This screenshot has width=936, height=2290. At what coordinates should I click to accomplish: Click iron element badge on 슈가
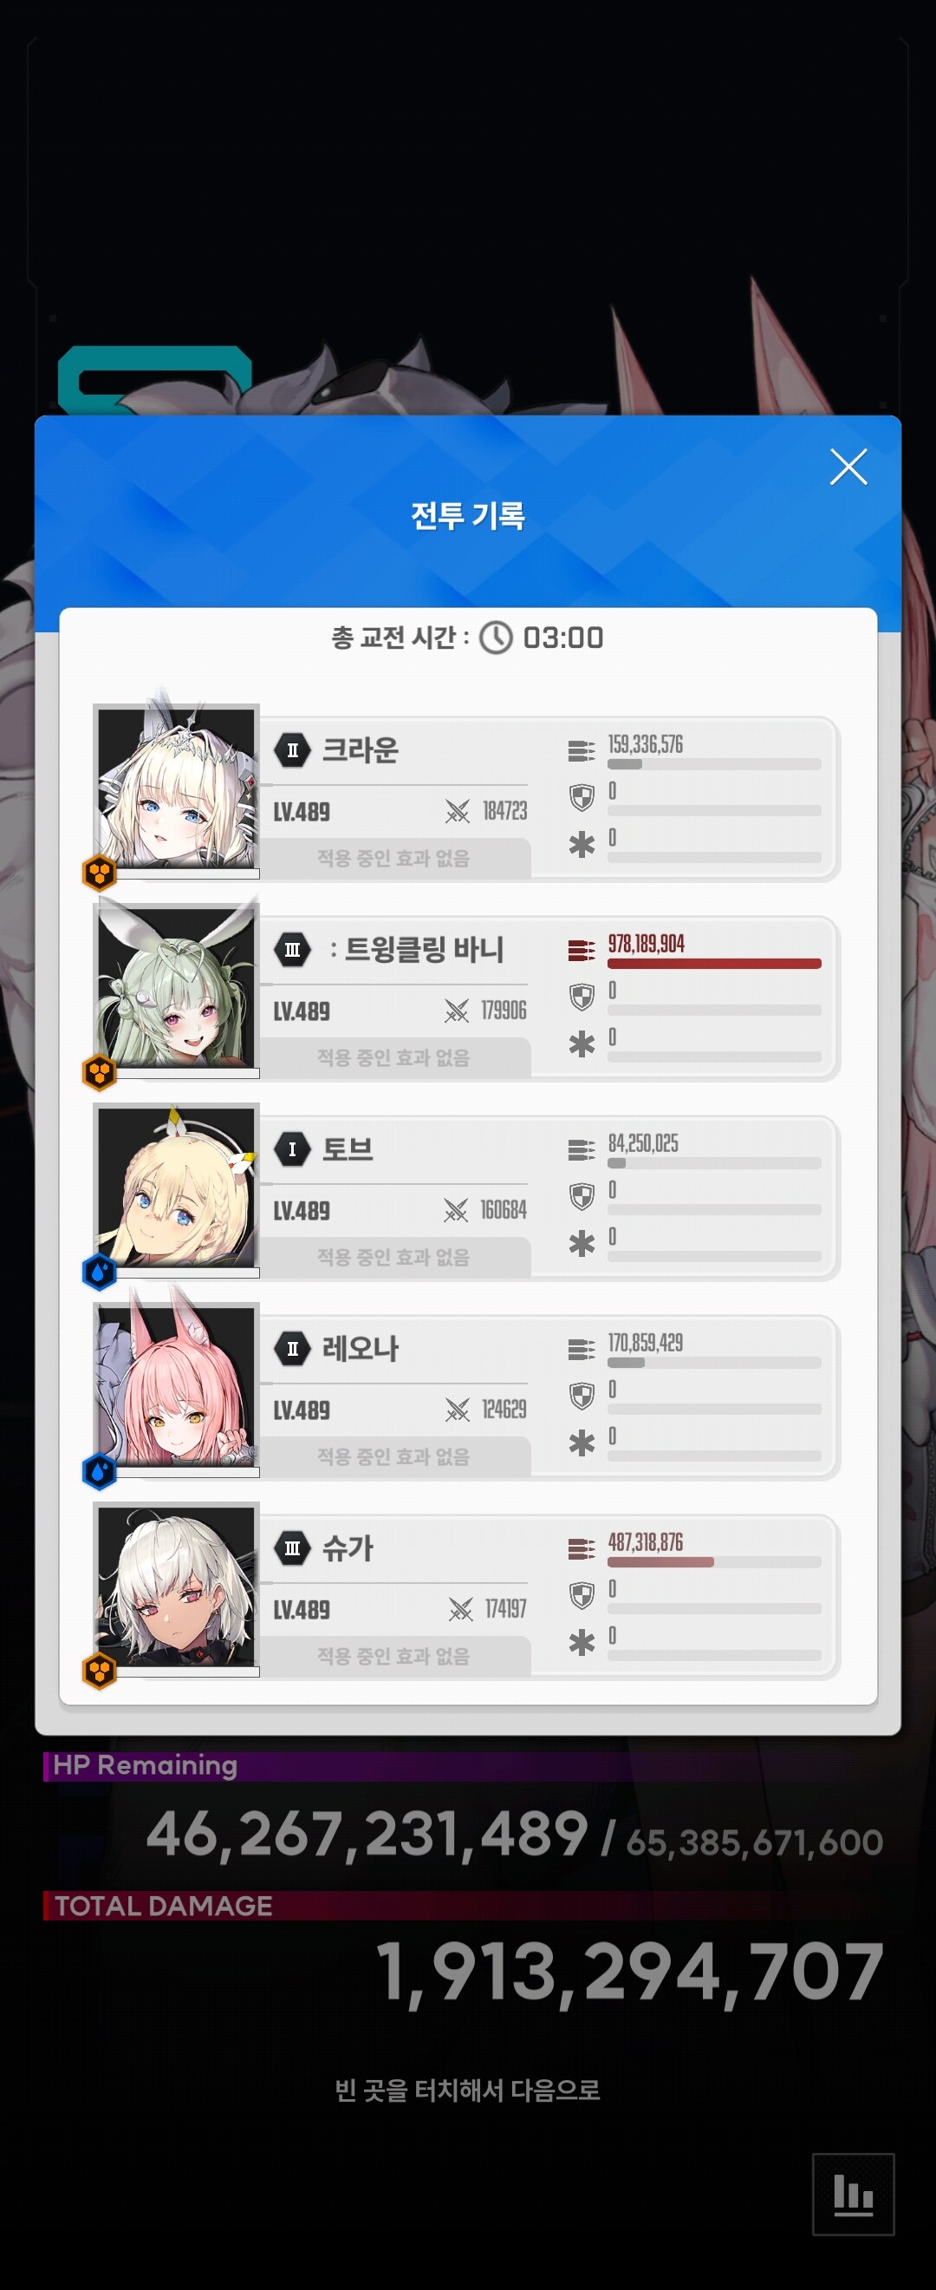[100, 1672]
